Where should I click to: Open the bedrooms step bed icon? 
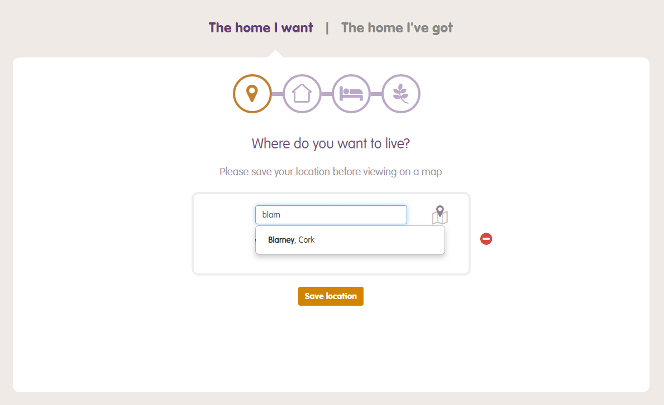pyautogui.click(x=351, y=94)
